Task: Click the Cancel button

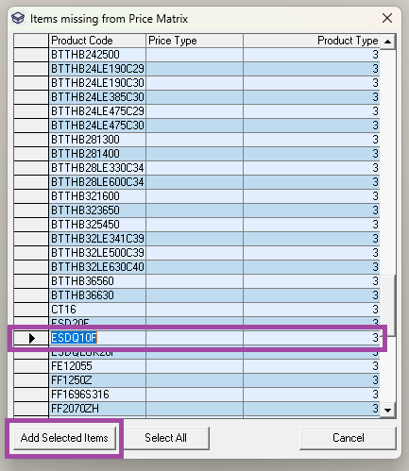Action: point(348,438)
